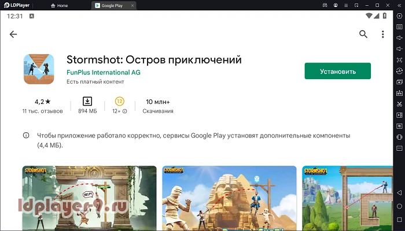Click the shake device icon in sidebar

tap(399, 137)
